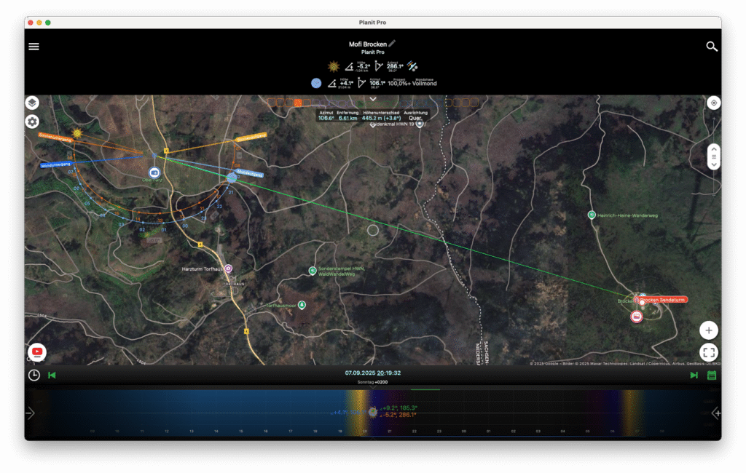Edit the Mofi Brocken title with pencil
Viewport: 746px width, 473px height.
click(392, 44)
